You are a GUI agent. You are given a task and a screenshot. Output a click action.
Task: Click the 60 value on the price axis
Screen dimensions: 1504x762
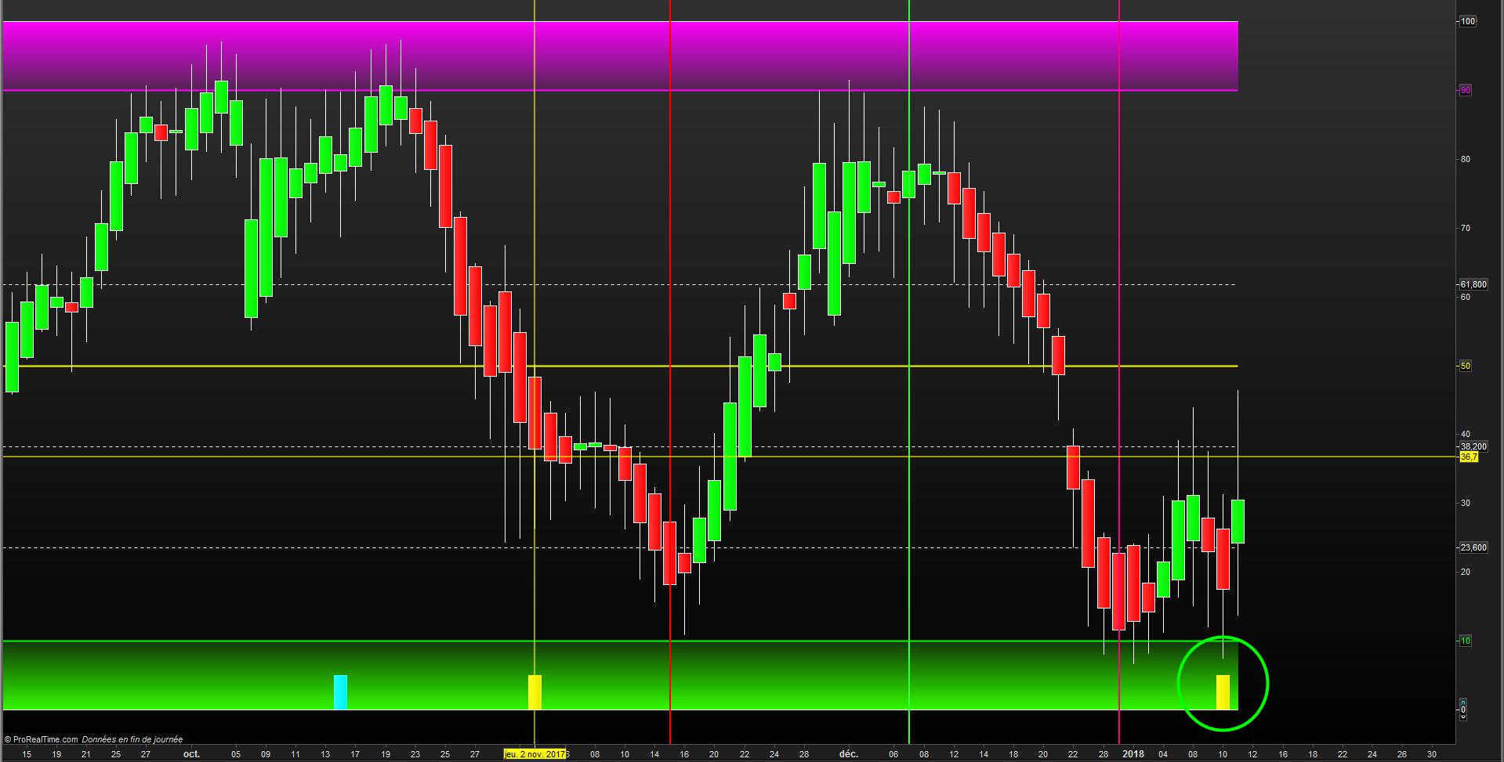click(1465, 297)
